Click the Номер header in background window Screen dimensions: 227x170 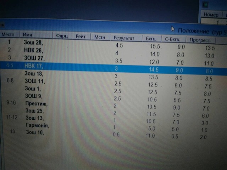pyautogui.click(x=211, y=15)
